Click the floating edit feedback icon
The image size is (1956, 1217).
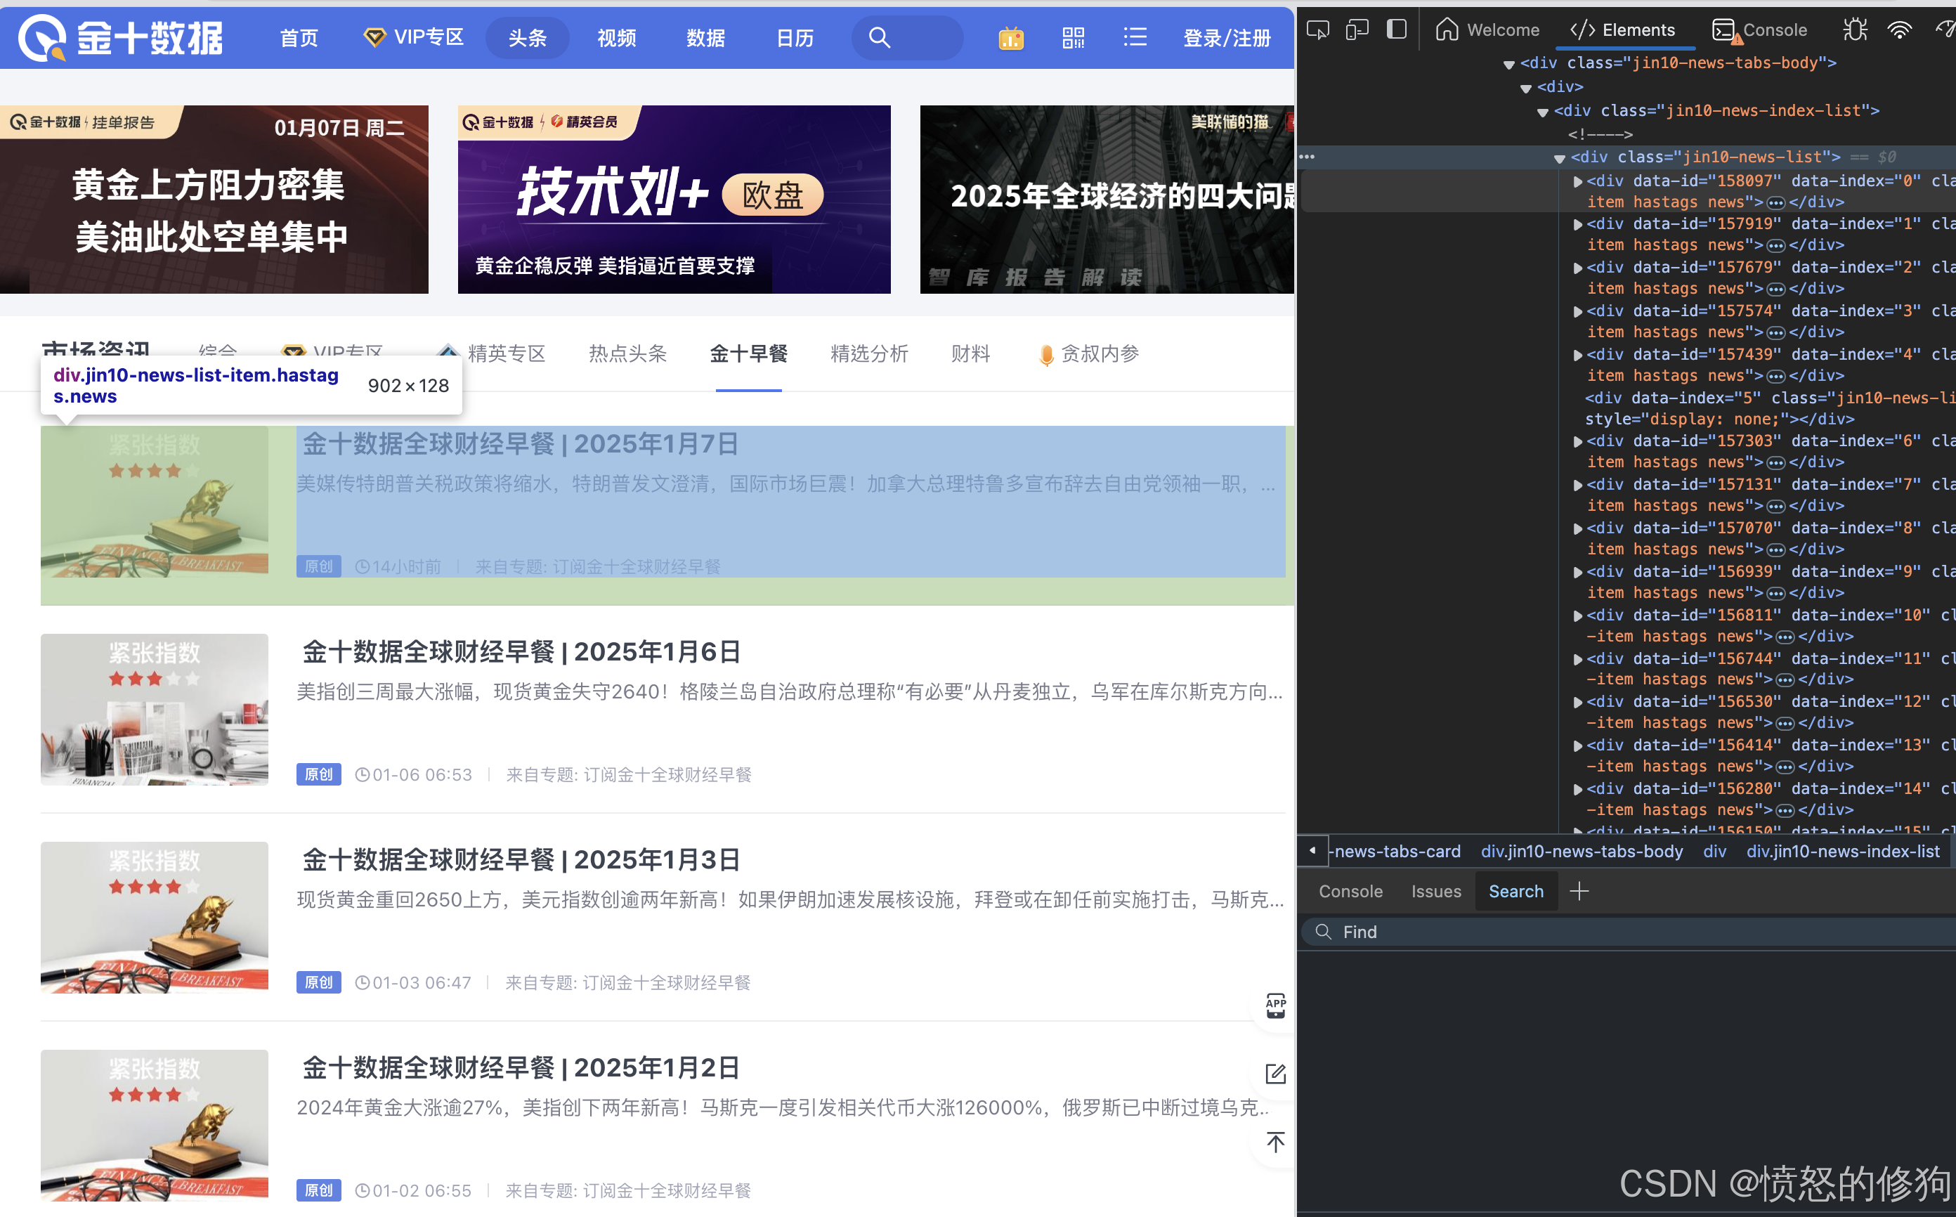click(1275, 1074)
